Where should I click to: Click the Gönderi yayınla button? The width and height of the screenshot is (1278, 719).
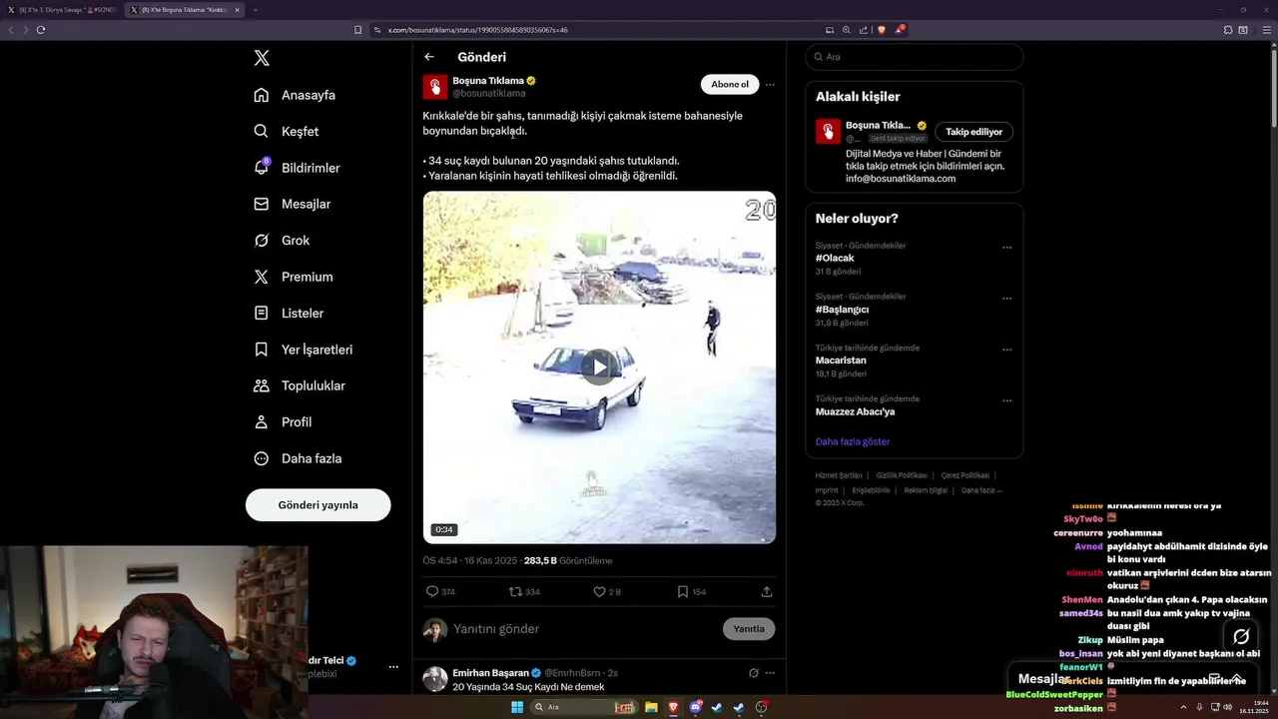pos(318,505)
